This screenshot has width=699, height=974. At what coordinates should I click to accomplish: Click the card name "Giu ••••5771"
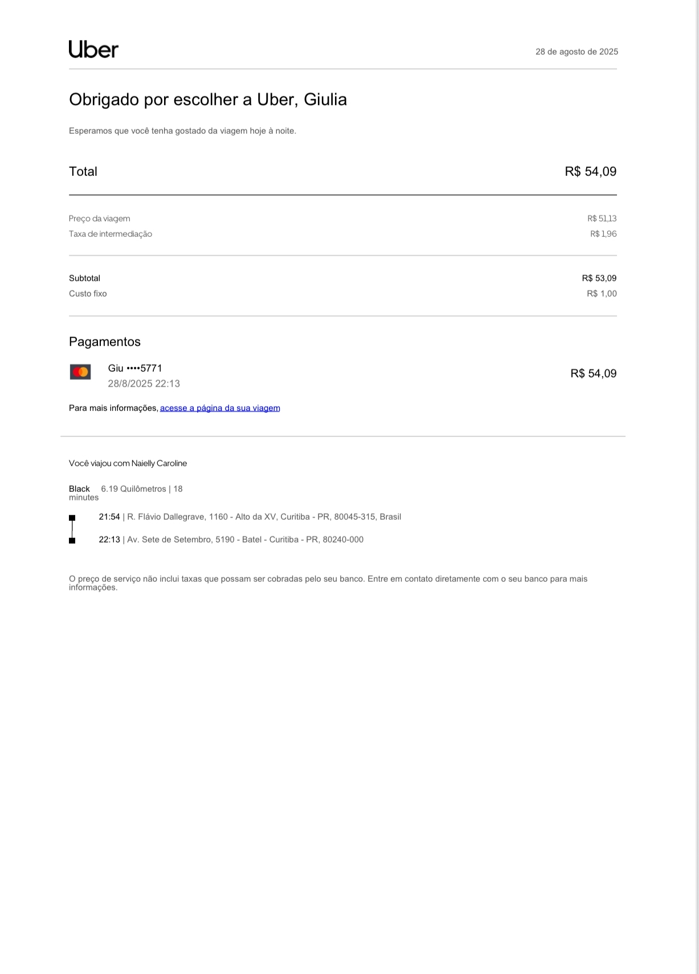point(135,368)
